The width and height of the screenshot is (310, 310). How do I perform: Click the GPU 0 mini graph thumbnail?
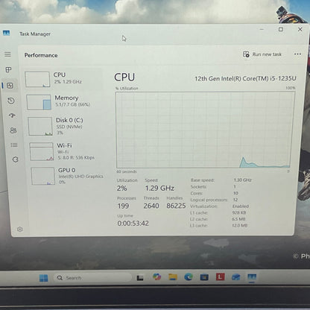pyautogui.click(x=43, y=176)
